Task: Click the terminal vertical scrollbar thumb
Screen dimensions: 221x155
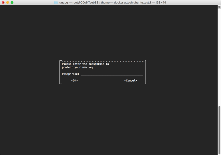Action: coord(219,130)
